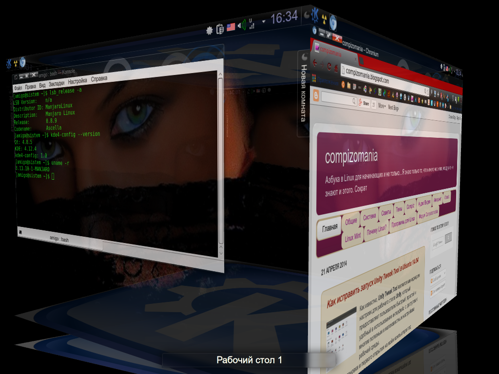Click 21 АПРЕЛЯ 2014 date heading
Viewport: 499px width, 374px height.
point(334,268)
